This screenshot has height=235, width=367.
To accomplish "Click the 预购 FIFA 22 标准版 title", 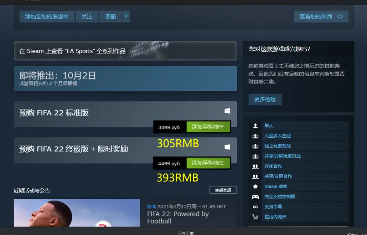I will [x=54, y=113].
